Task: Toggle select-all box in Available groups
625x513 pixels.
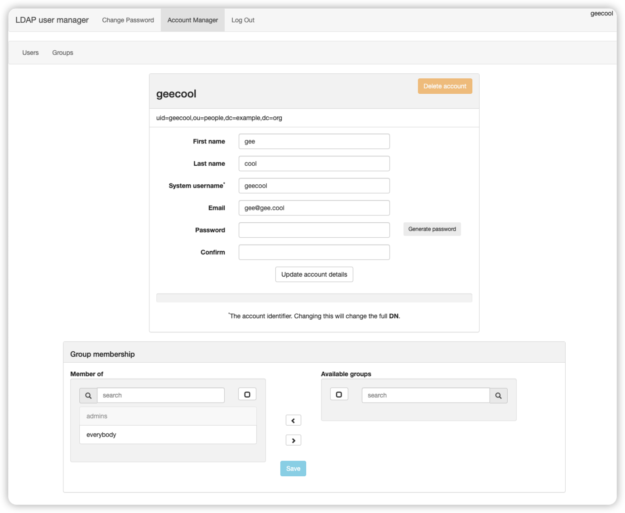Action: [x=339, y=394]
